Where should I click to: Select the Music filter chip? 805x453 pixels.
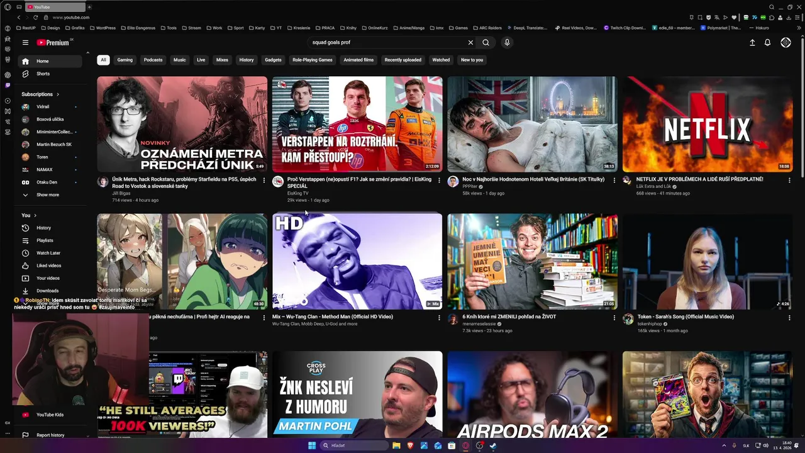pos(180,60)
